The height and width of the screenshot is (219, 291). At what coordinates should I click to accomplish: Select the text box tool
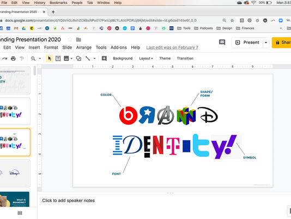58,58
